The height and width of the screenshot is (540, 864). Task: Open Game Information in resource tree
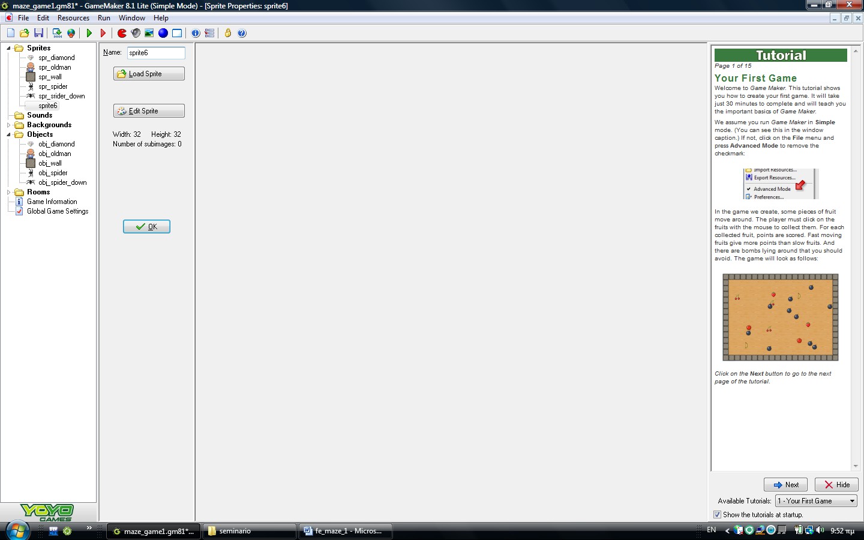[x=52, y=202]
